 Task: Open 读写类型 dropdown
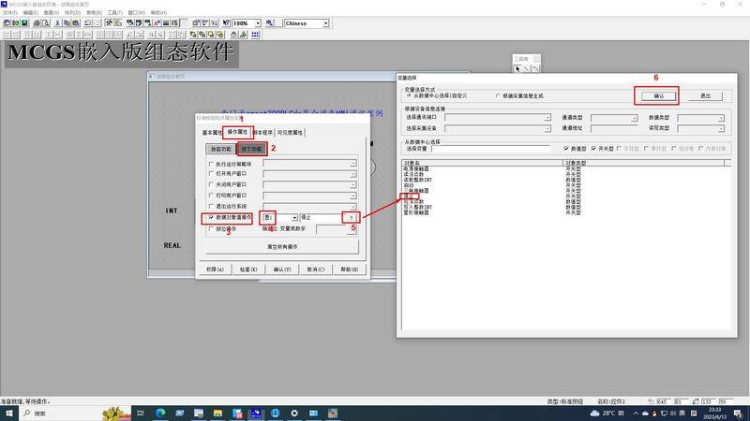point(721,128)
